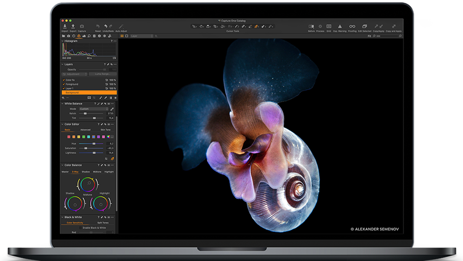
Task: Uncheck the Foreground layer checkbox
Action: click(63, 84)
